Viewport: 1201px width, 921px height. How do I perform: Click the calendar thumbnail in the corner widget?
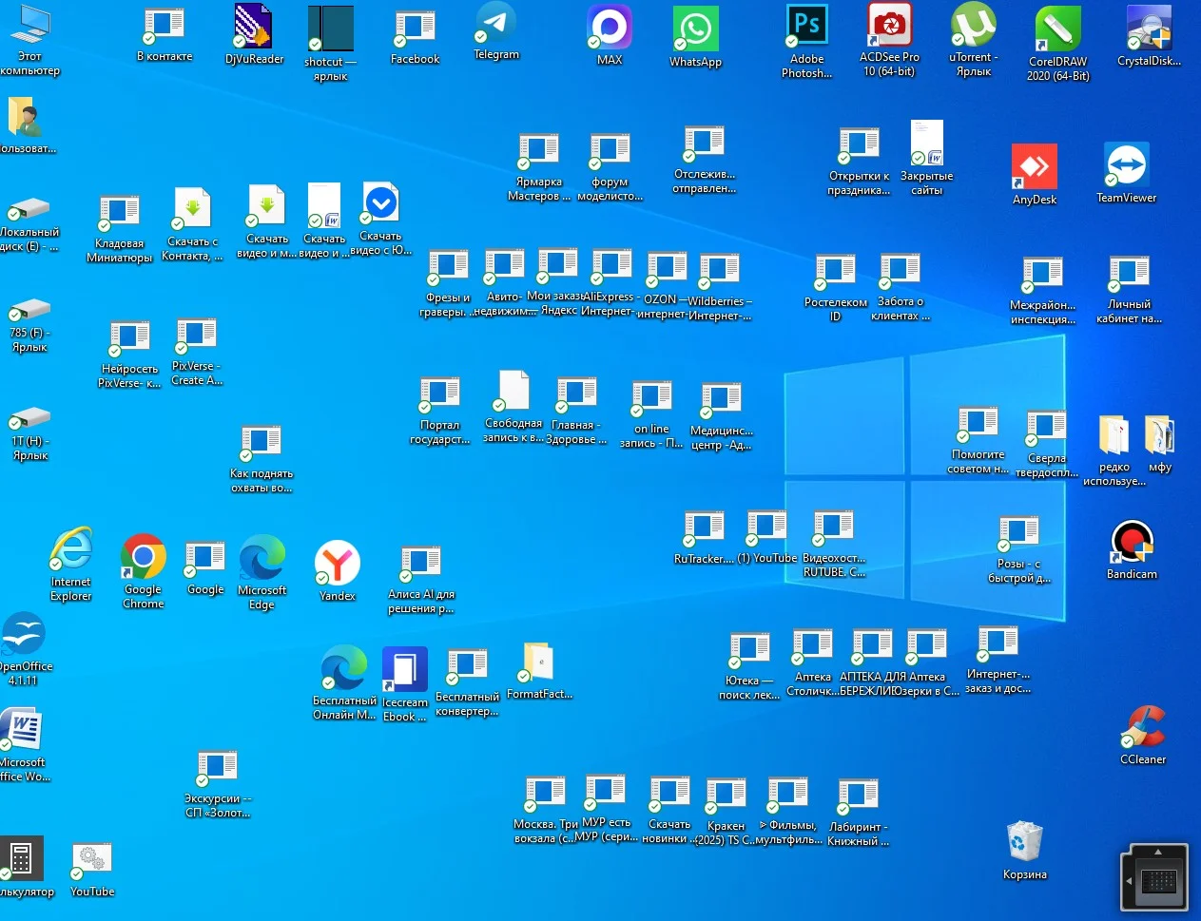click(x=1159, y=881)
